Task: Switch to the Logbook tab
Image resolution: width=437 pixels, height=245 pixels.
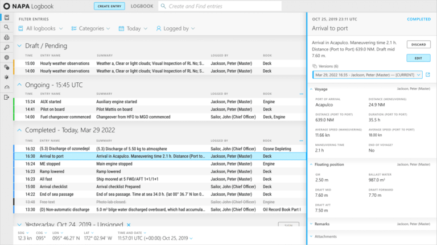Action: point(142,6)
